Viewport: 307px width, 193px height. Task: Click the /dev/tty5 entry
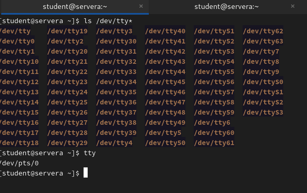[x=163, y=132]
